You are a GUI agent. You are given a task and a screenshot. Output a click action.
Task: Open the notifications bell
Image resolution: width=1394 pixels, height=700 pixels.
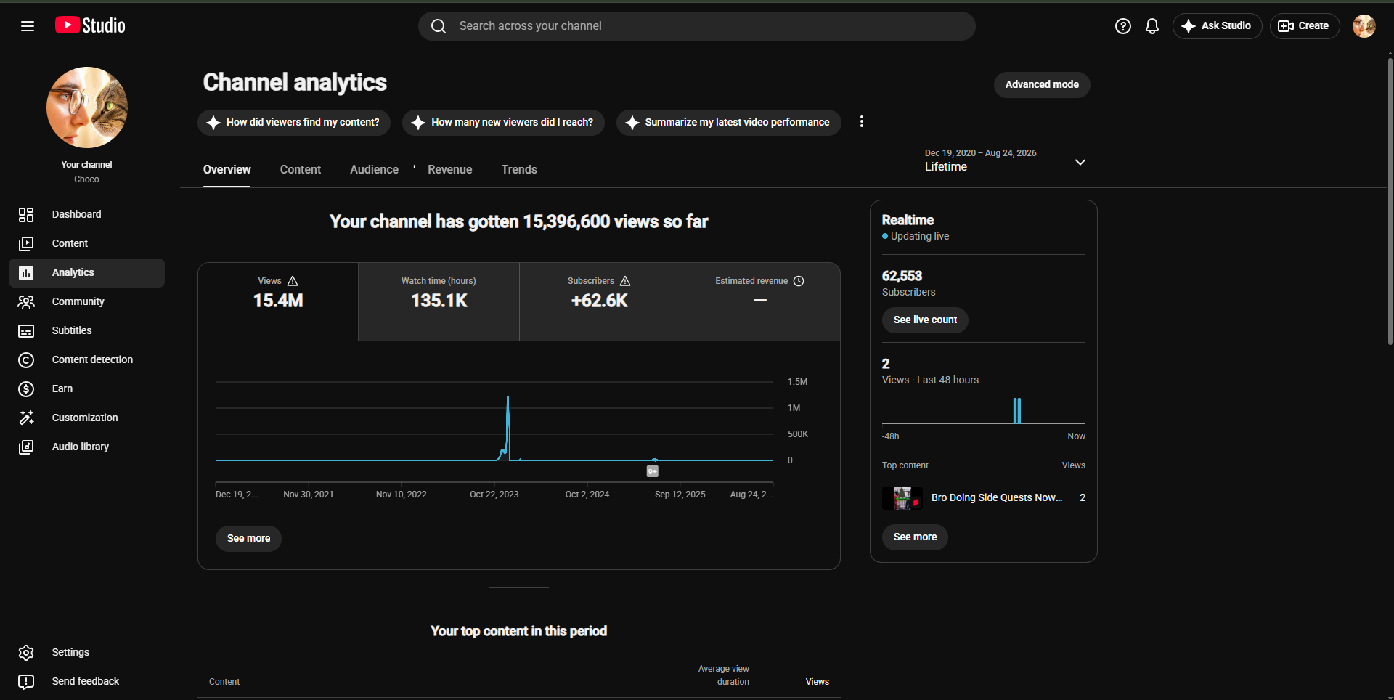click(1152, 26)
